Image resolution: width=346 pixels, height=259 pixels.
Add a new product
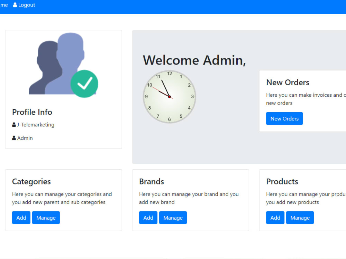point(275,218)
